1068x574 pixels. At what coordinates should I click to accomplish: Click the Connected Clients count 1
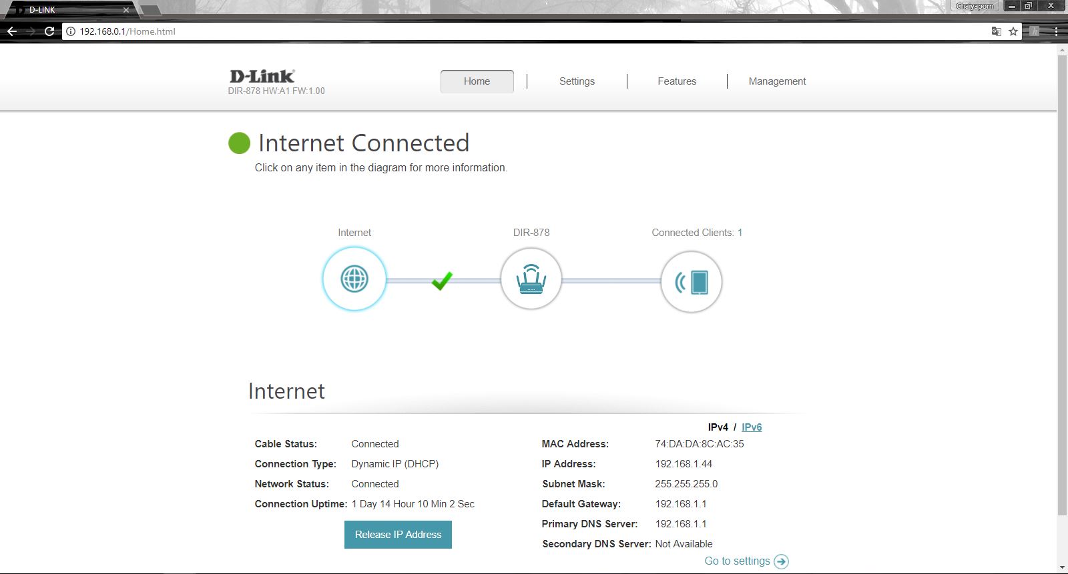pos(740,233)
